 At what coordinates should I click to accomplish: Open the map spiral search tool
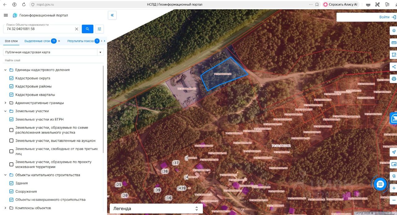[394, 176]
